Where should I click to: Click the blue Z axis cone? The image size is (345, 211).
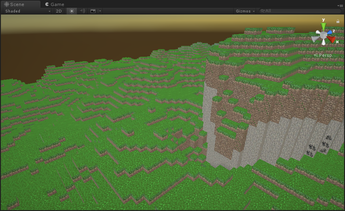329,32
